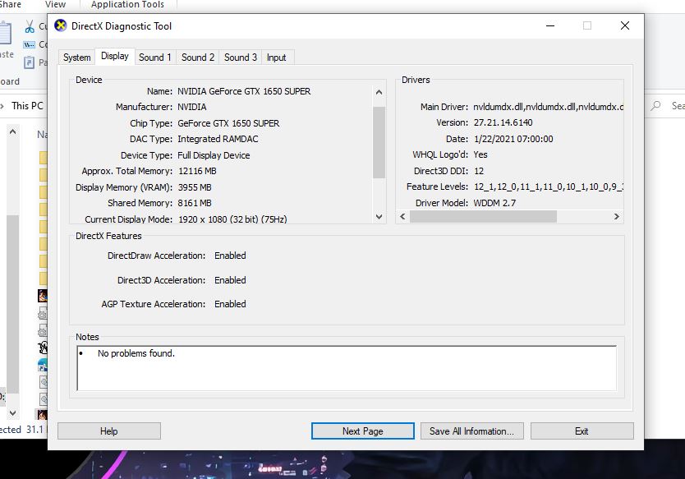This screenshot has width=685, height=479.
Task: Select the Sound 3 tab
Action: click(x=241, y=58)
